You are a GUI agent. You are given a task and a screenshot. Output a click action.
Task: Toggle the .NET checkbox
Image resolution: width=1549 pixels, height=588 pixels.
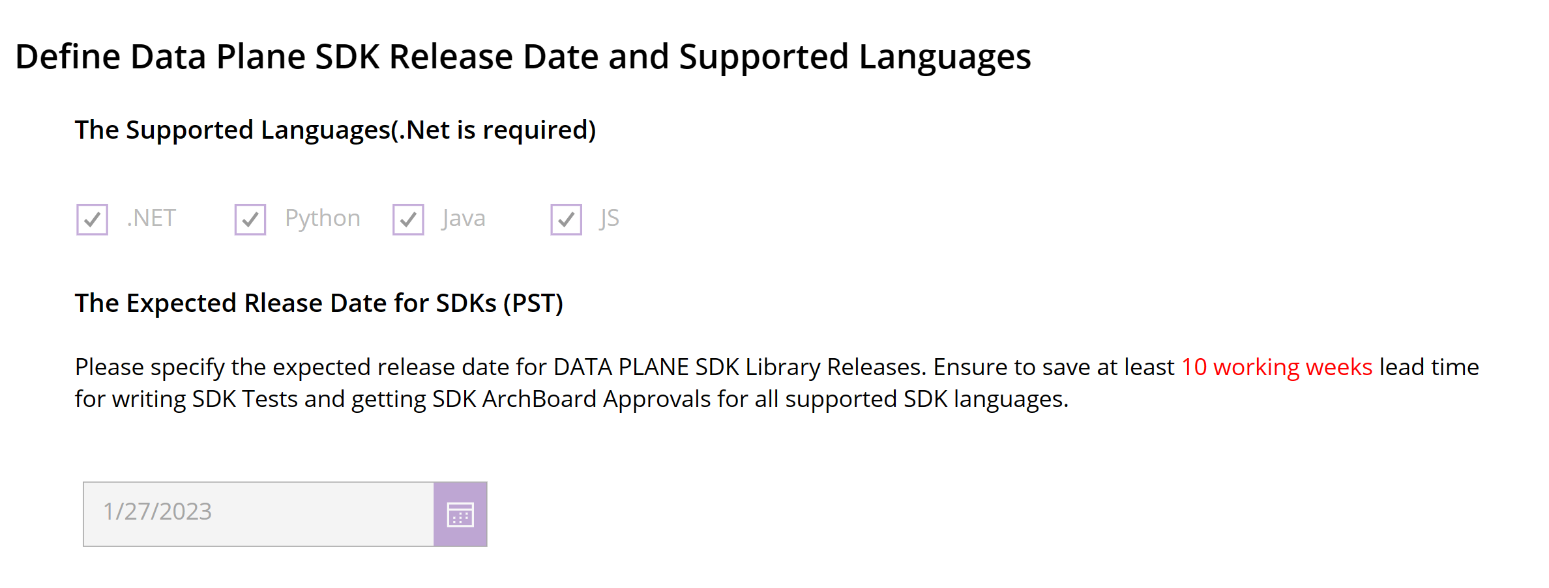(x=91, y=219)
